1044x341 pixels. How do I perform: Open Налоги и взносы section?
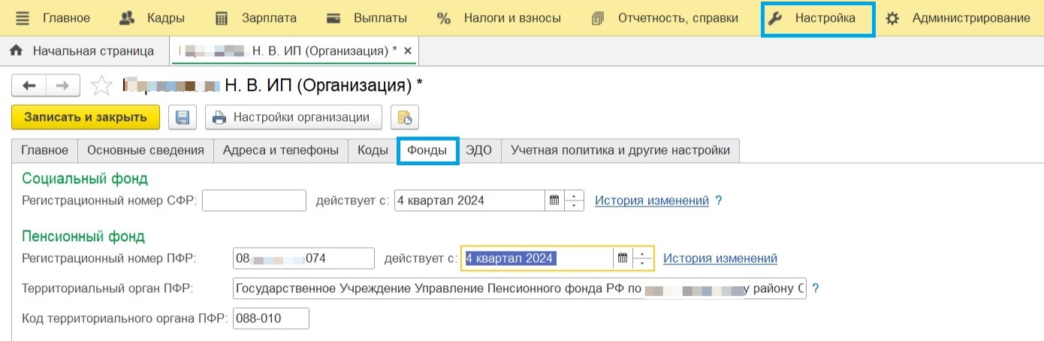point(499,18)
